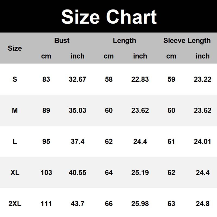Screen dimensions: 217x217
Task: Select the S size row label
Action: 15,79
